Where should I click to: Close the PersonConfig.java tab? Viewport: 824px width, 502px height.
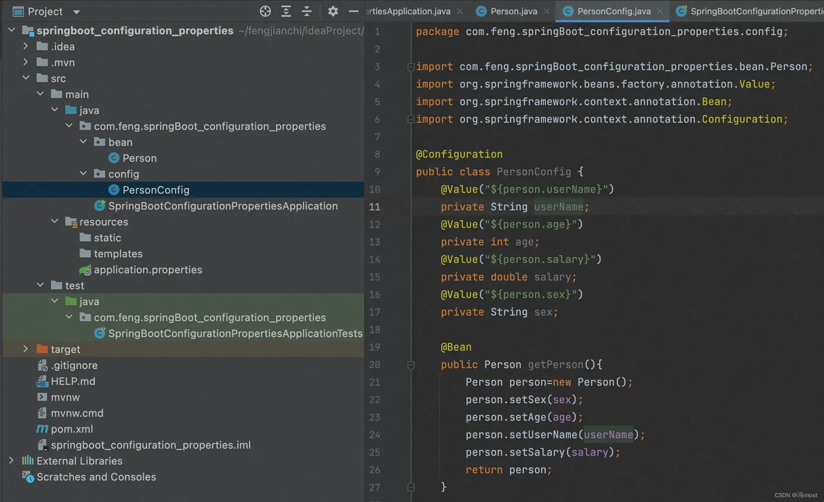(x=660, y=11)
